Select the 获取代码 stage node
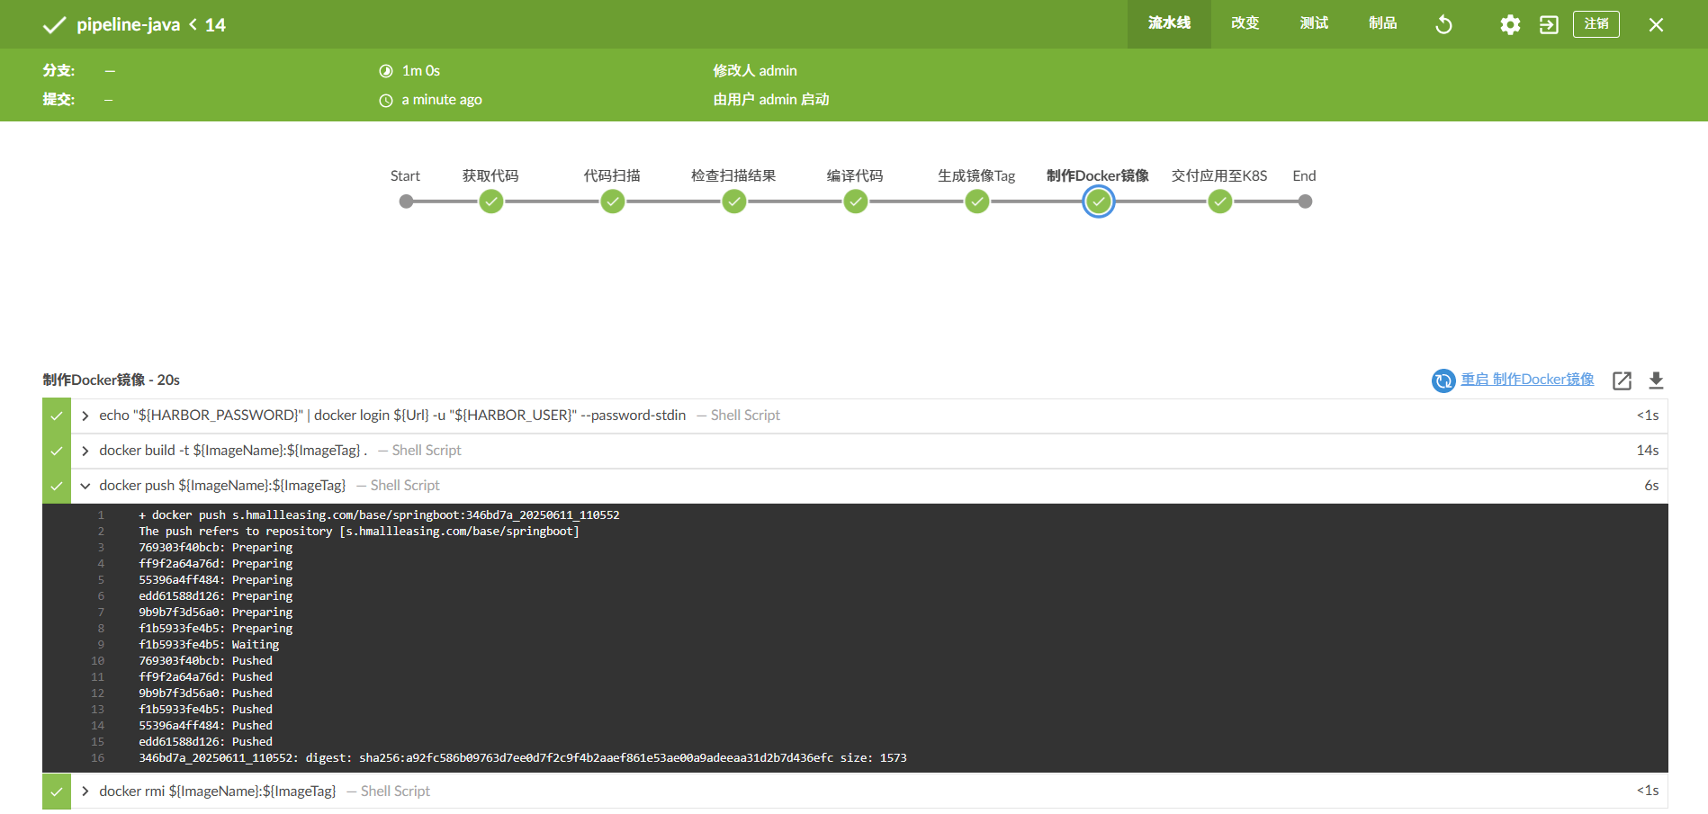This screenshot has width=1708, height=814. pos(491,201)
